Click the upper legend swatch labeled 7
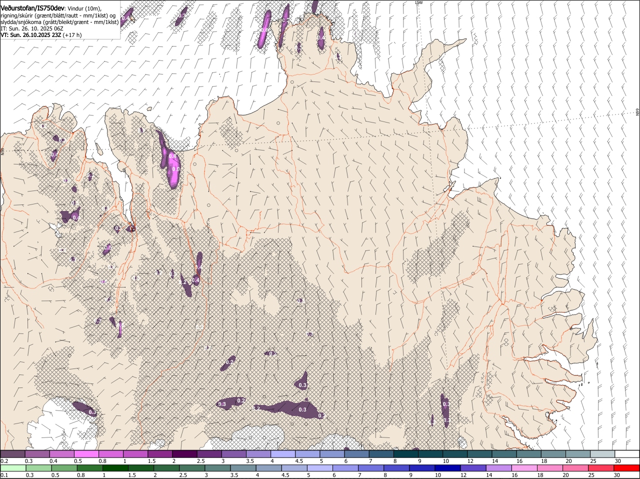Image resolution: width=640 pixels, height=479 pixels. (381, 454)
